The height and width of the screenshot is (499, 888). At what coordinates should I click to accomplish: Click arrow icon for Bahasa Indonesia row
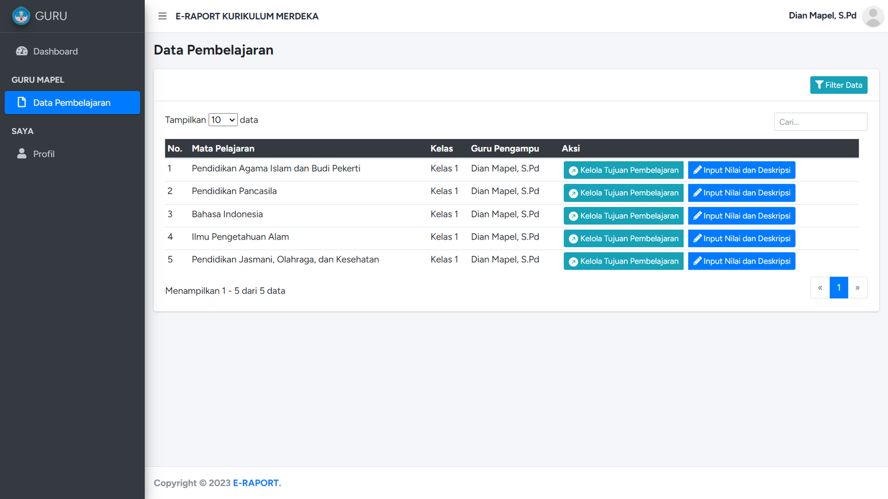coord(573,216)
